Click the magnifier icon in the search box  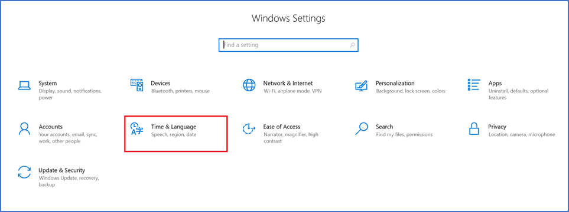coord(352,45)
